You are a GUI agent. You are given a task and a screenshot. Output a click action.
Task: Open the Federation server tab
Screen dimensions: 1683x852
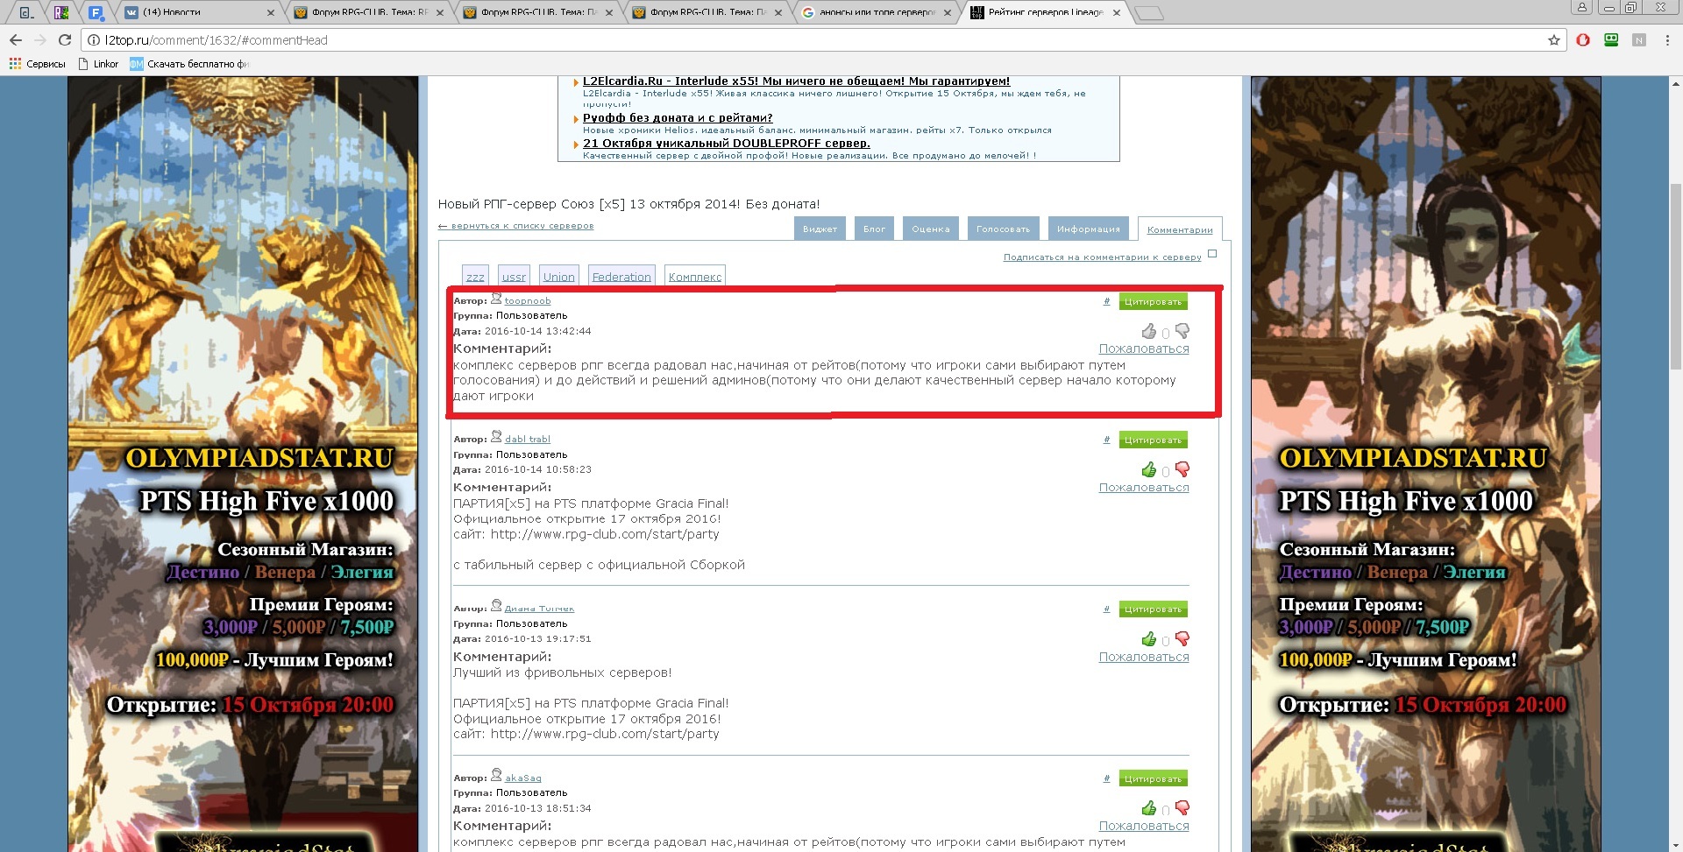click(x=621, y=276)
